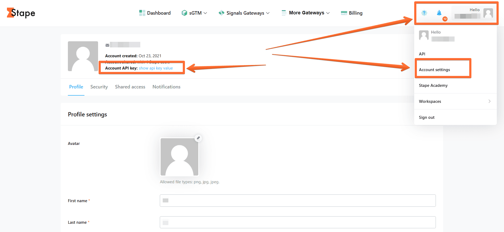Click the Stape logo
The height and width of the screenshot is (232, 504).
click(x=21, y=13)
